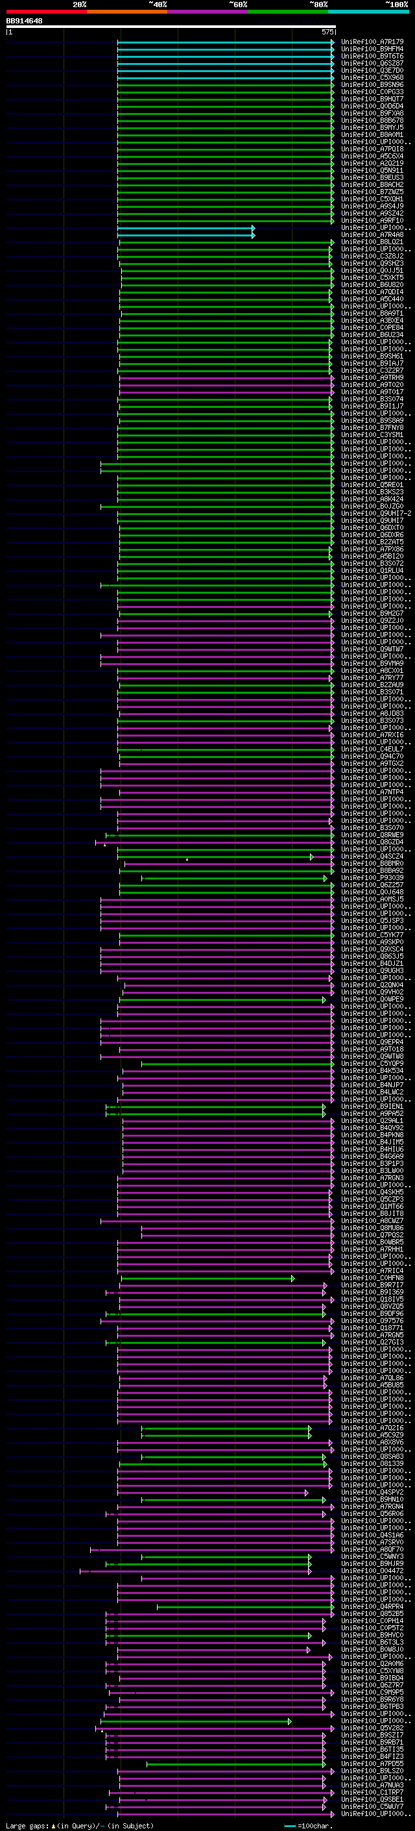Click the white query length ruler bar
This screenshot has height=1831, width=415.
pos(171,27)
